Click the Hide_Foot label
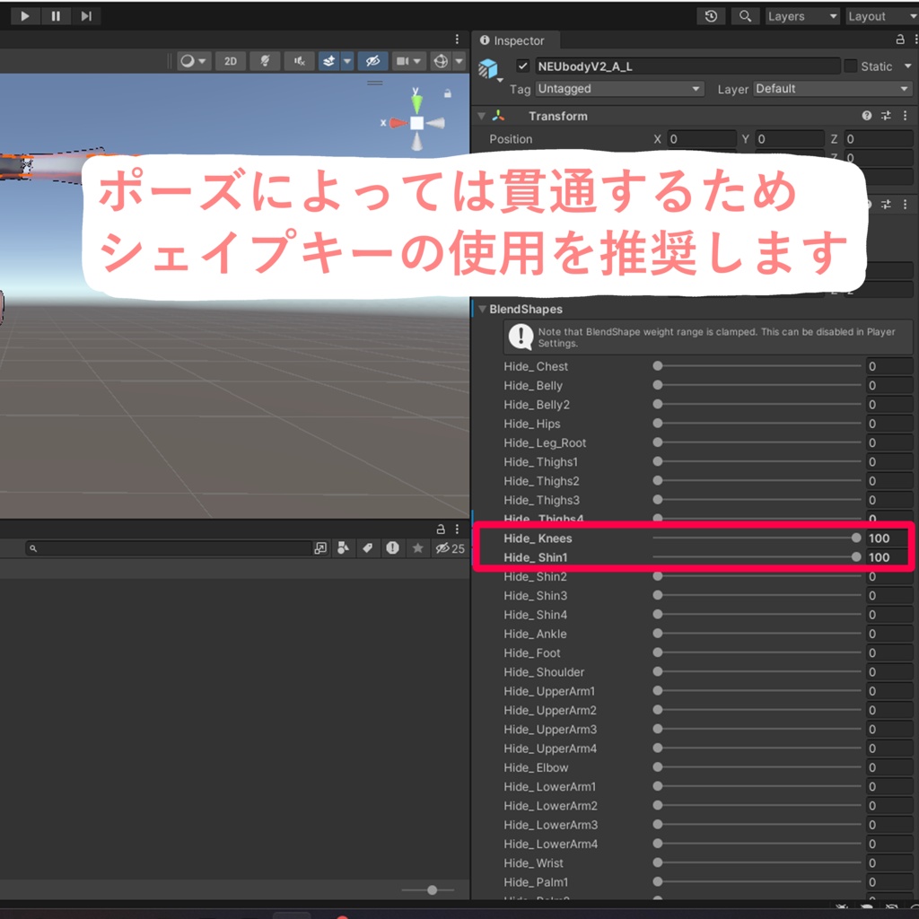Viewport: 919px width, 919px height. pos(531,653)
